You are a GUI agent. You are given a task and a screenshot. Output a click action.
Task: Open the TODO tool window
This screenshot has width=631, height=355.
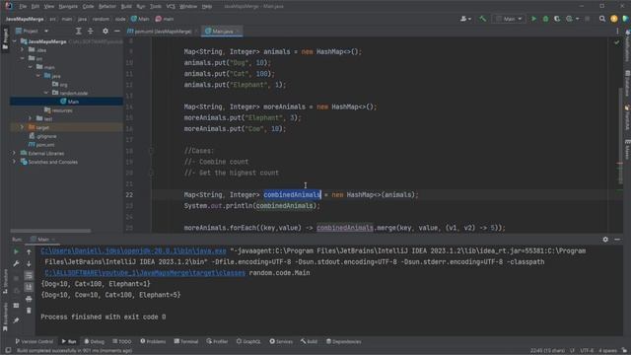[122, 341]
